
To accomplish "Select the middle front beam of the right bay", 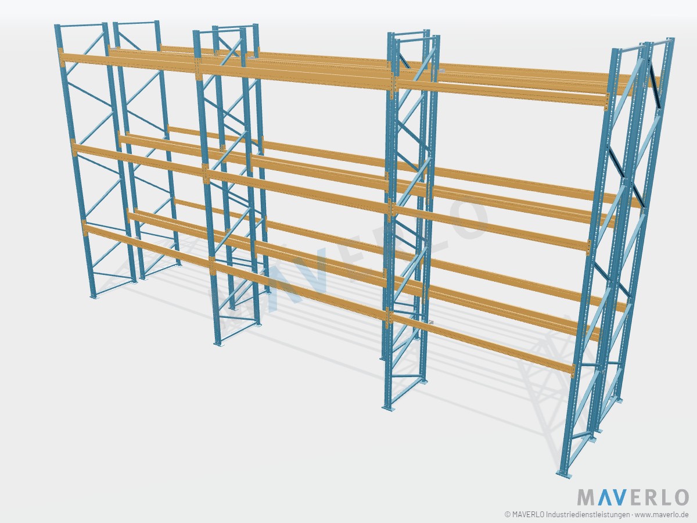I will click(493, 227).
